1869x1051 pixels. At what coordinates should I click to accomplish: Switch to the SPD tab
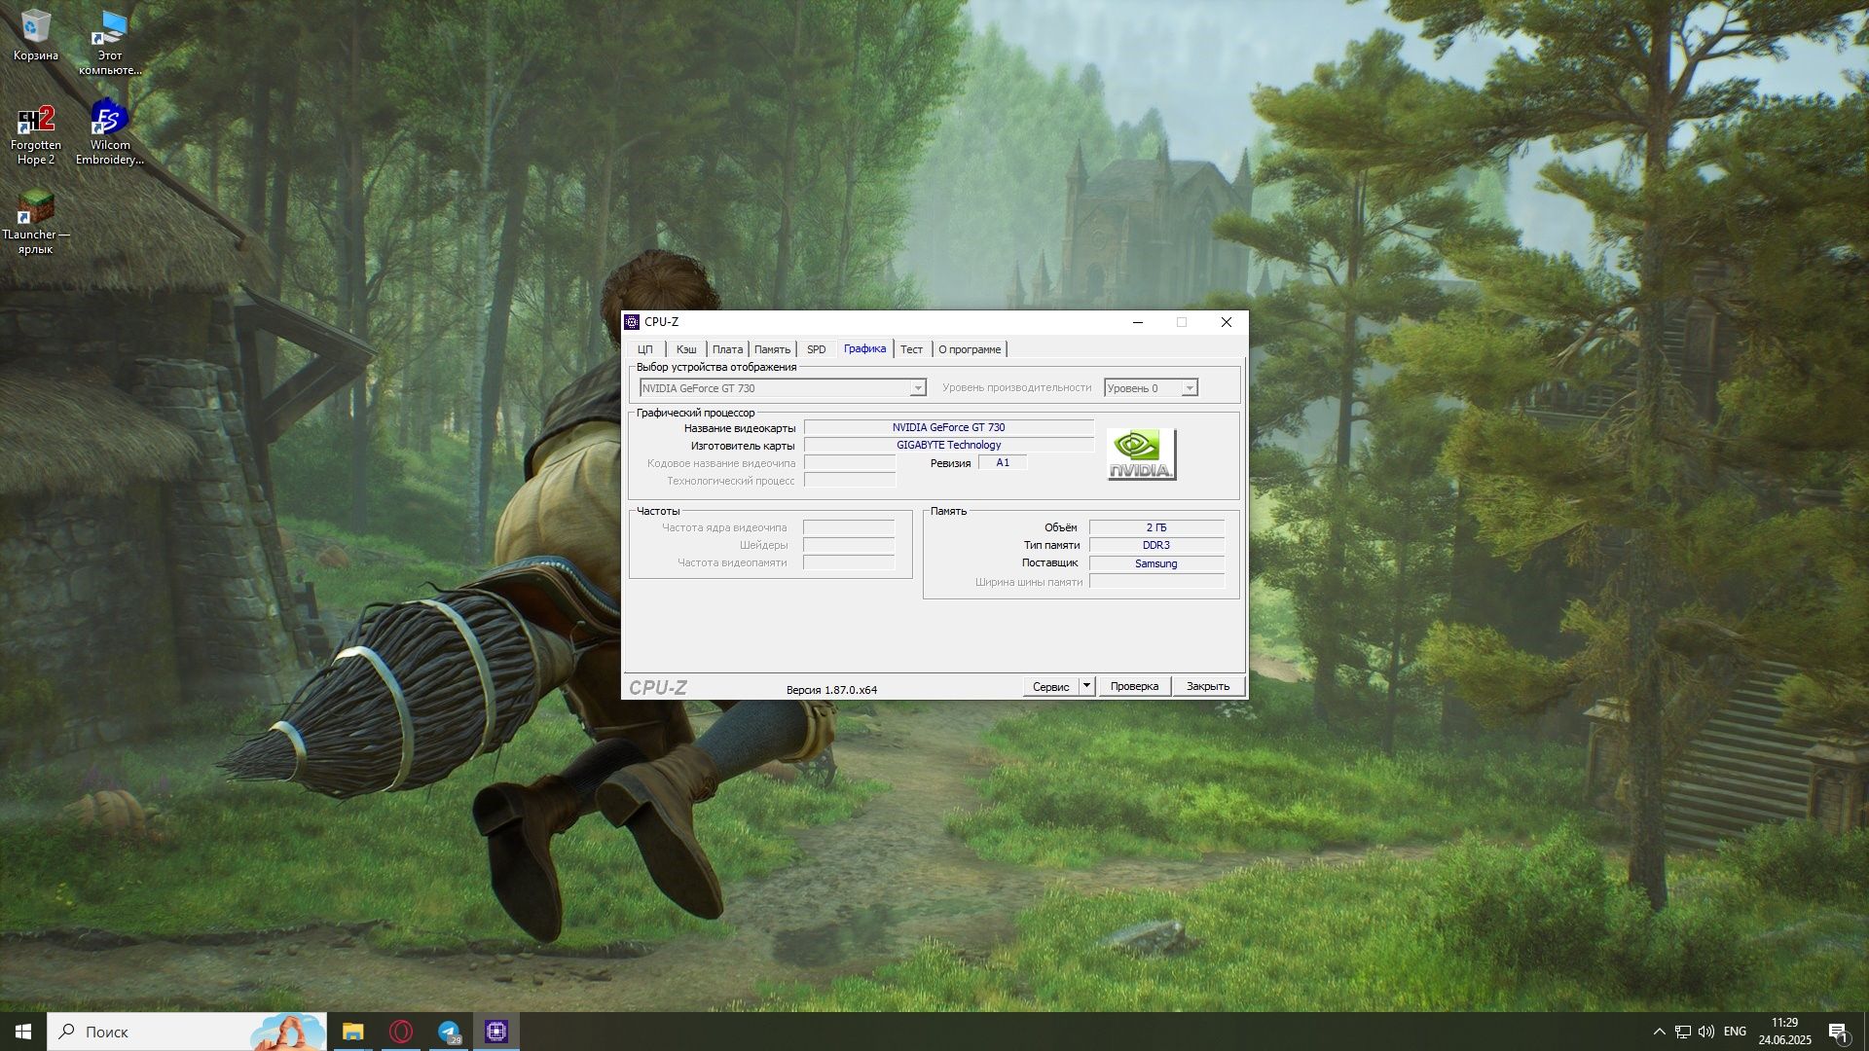tap(816, 349)
